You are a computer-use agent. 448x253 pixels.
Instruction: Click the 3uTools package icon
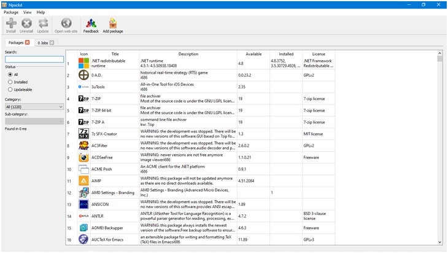(x=83, y=87)
